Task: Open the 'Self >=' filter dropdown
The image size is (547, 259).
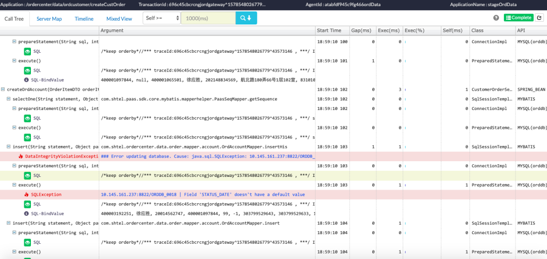Action: tap(162, 18)
